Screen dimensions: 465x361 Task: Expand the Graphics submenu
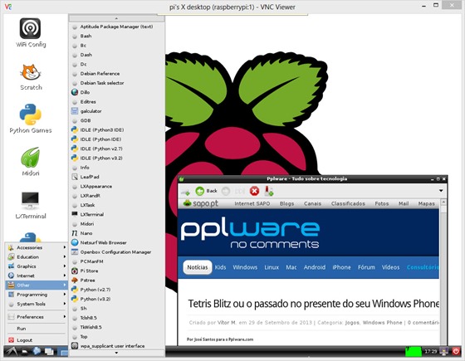point(37,266)
